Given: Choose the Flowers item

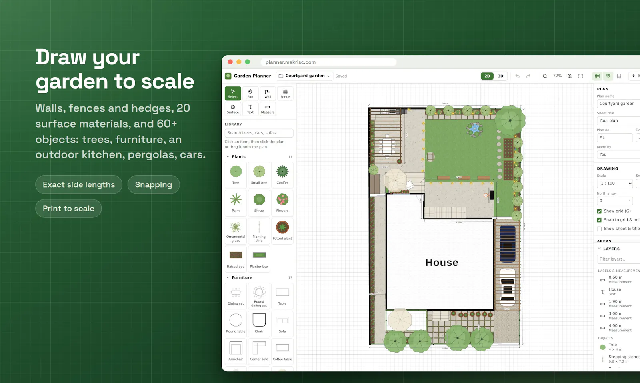Looking at the screenshot, I should tap(282, 203).
